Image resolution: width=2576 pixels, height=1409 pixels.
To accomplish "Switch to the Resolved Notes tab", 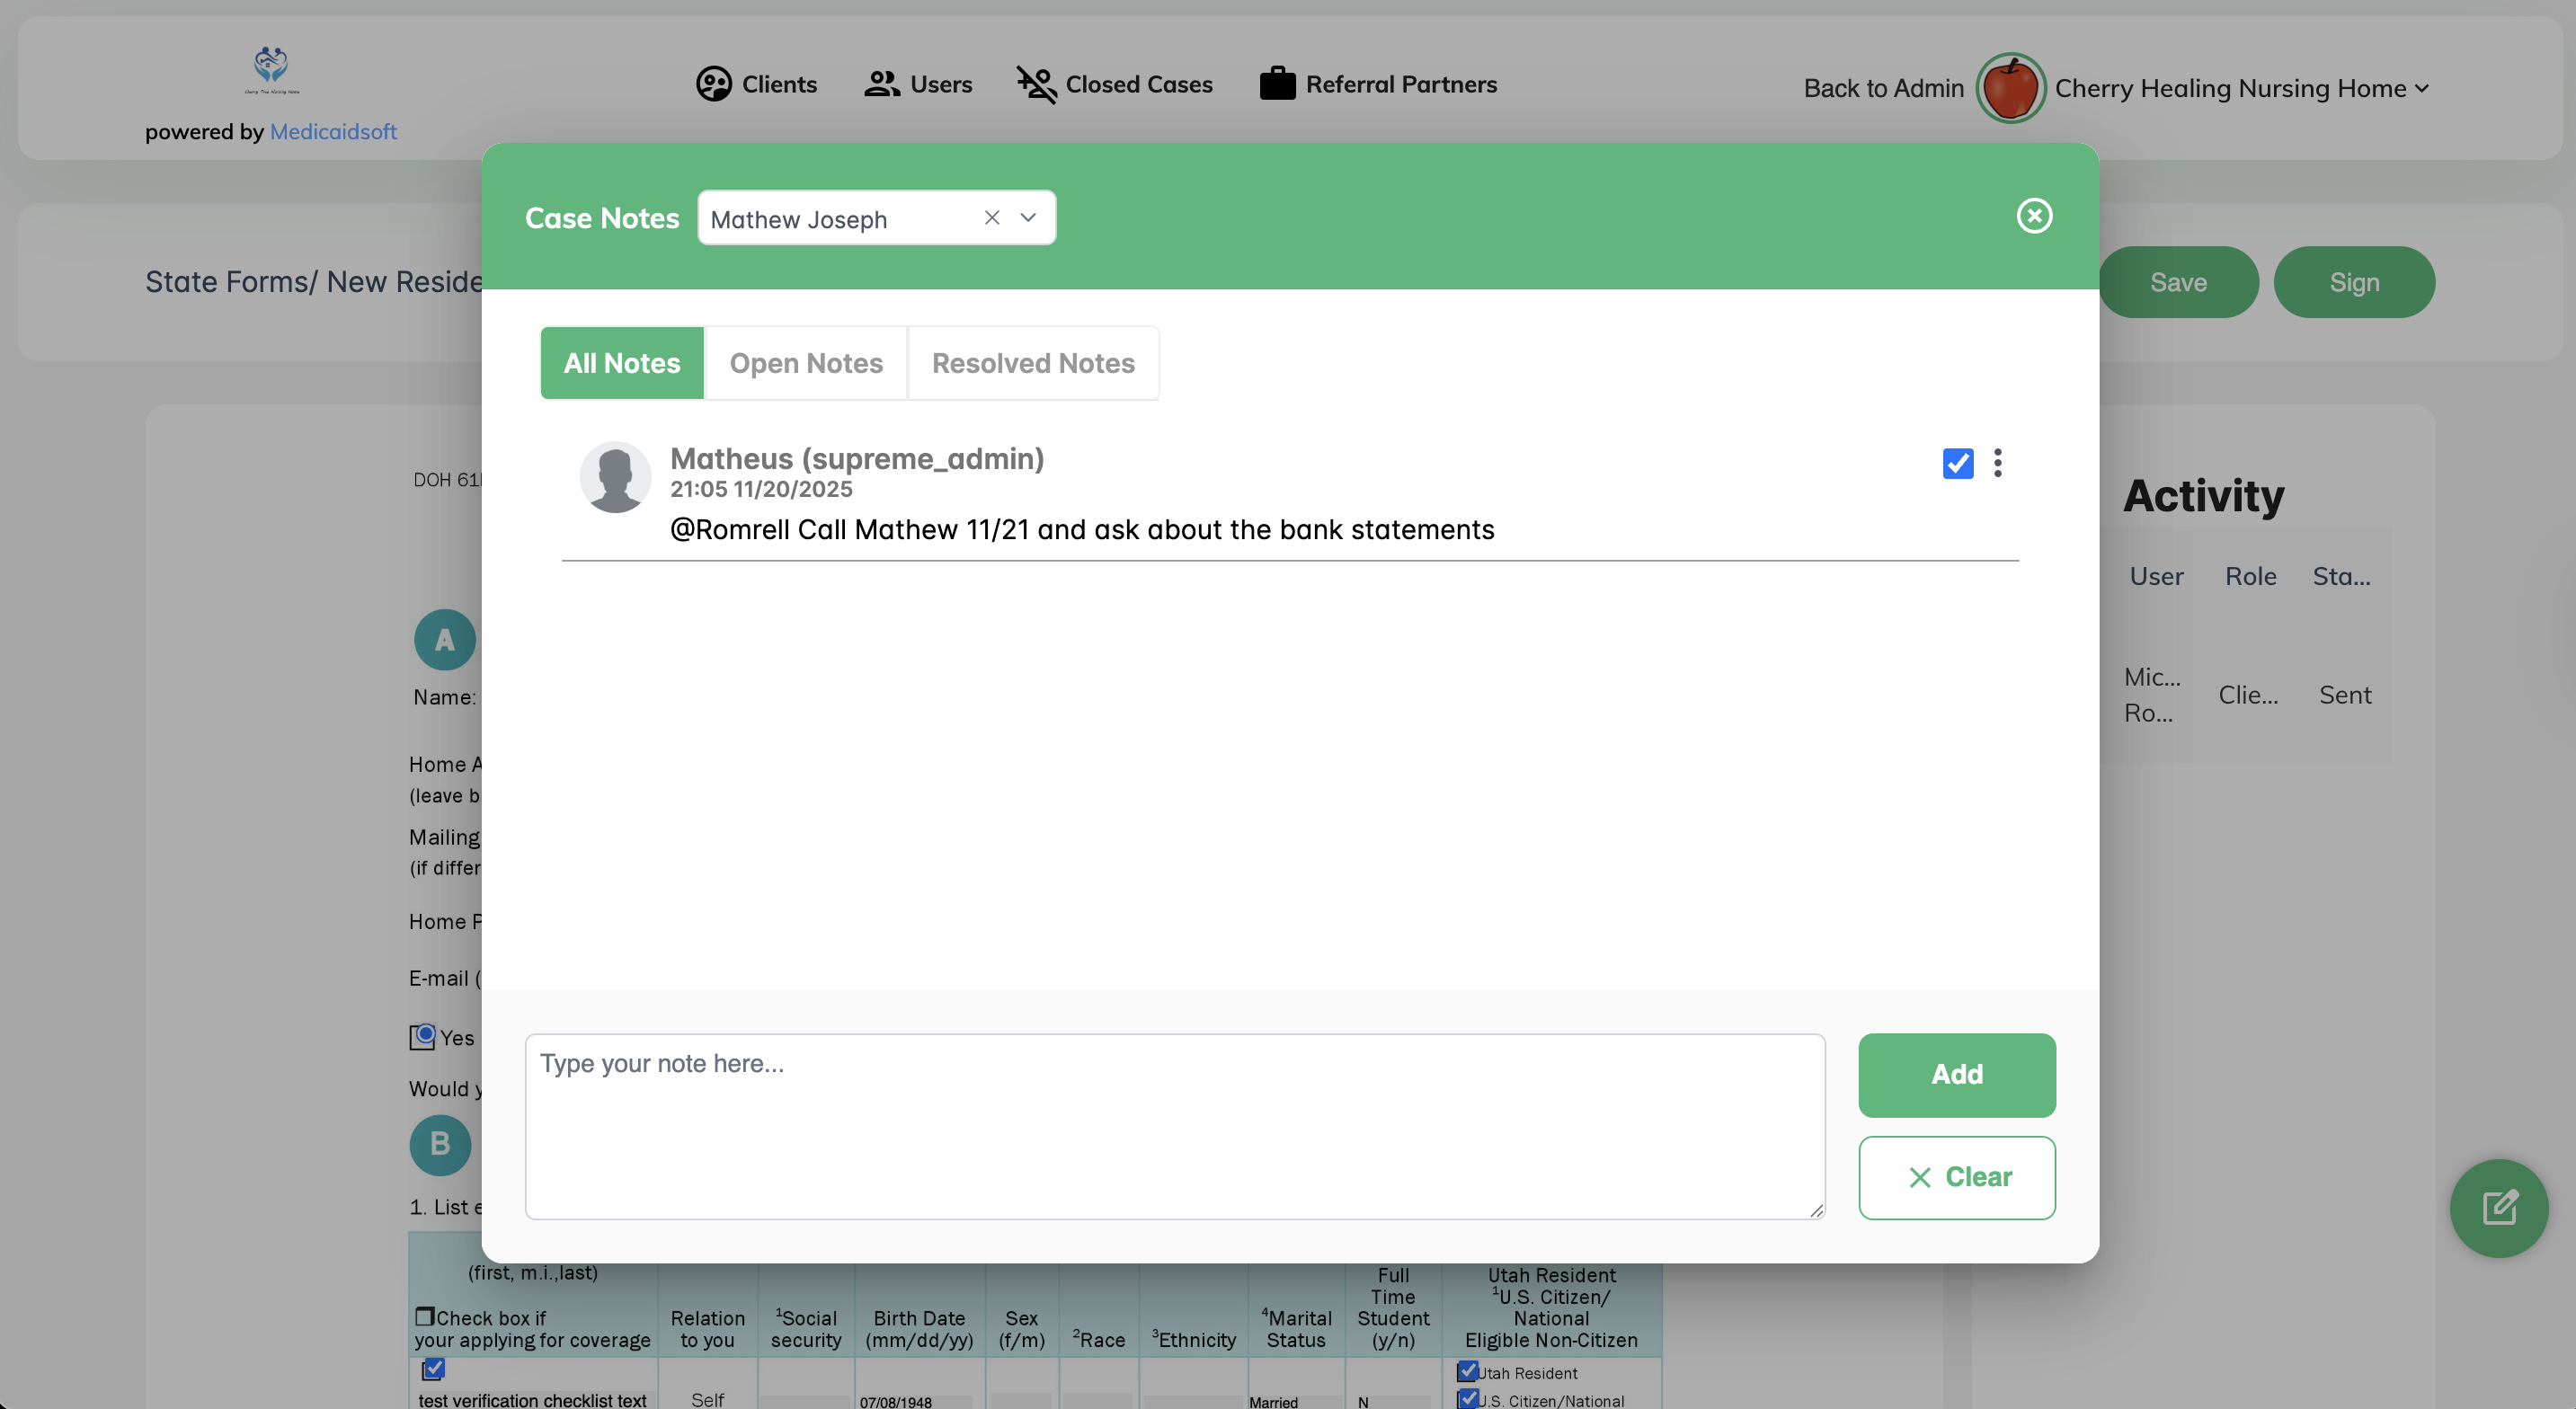I will point(1032,363).
